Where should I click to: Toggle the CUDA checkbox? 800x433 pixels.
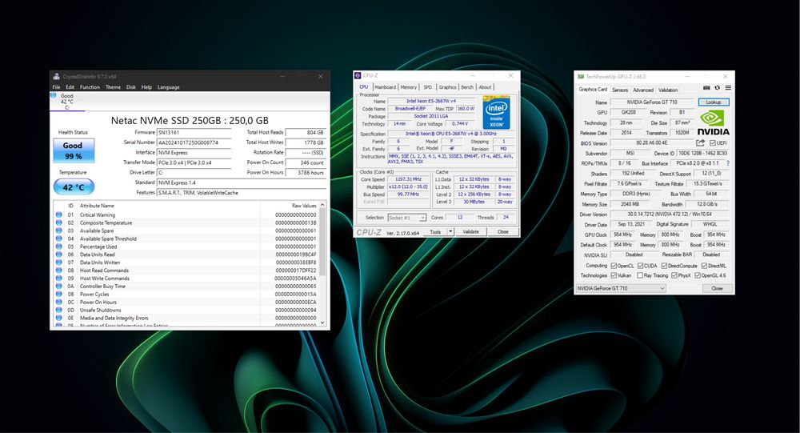[640, 266]
